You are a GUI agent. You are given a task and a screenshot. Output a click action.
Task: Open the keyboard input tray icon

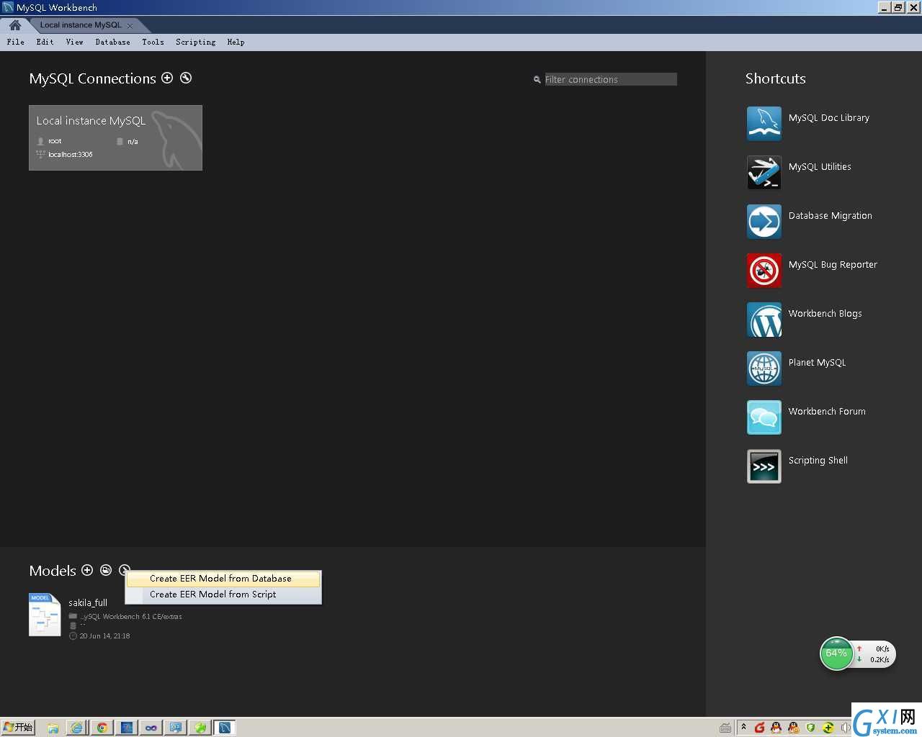tap(725, 728)
